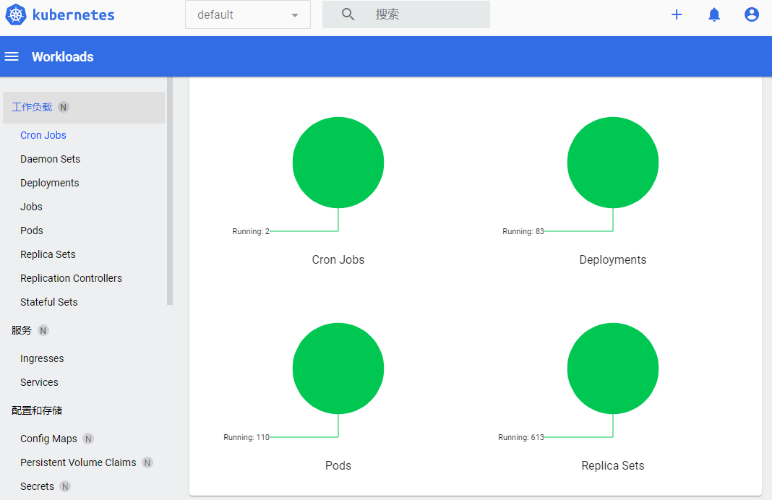Viewport: 772px width, 500px height.
Task: Open Persistent Volume Claims in the sidebar
Action: pos(78,462)
